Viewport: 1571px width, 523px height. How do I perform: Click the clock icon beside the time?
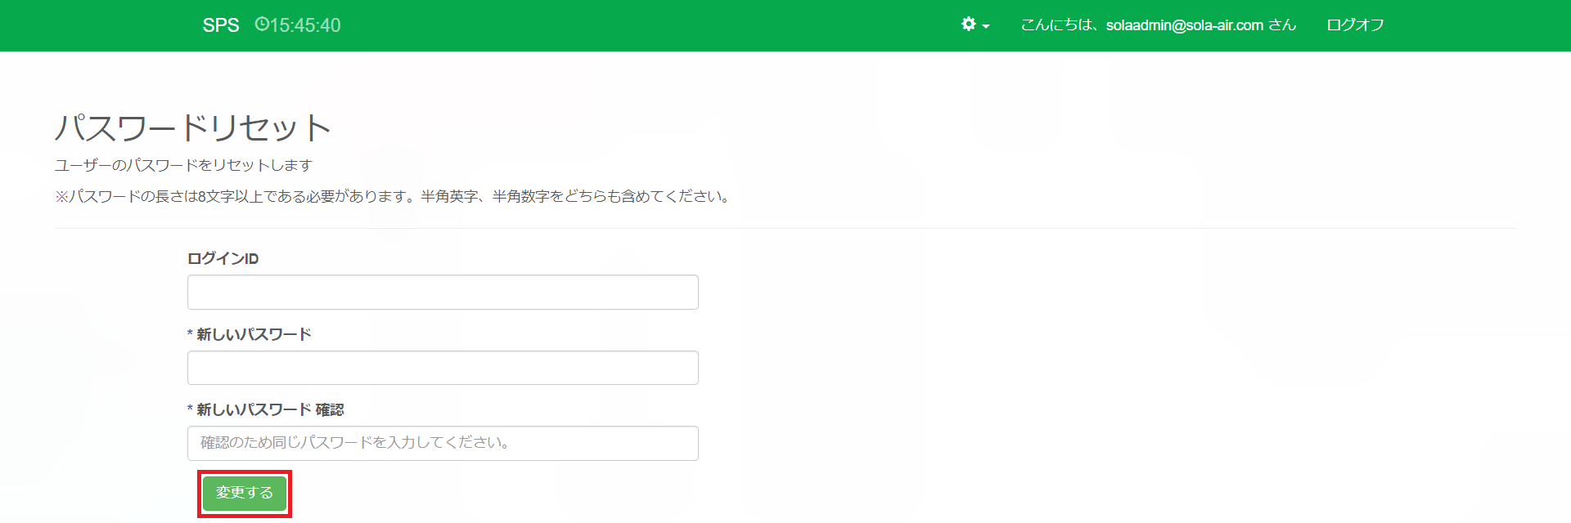tap(262, 25)
